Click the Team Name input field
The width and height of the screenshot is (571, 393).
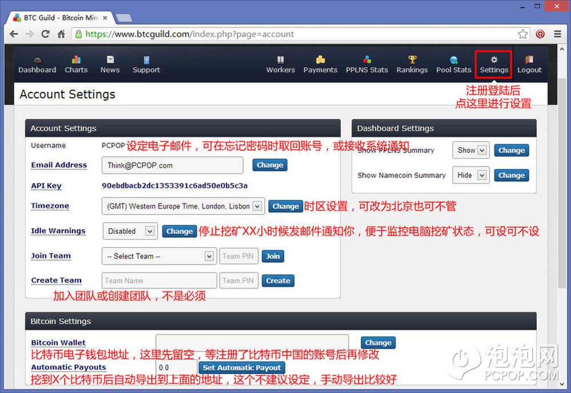tap(159, 281)
